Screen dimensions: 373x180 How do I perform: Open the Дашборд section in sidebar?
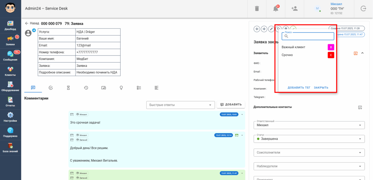tap(10, 26)
